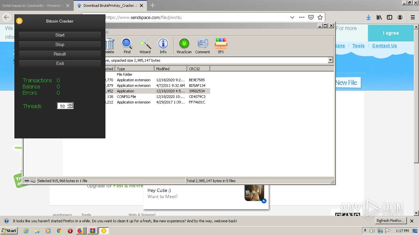This screenshot has width=419, height=235.
Task: Open the page actions three-dots menu
Action: tap(302, 17)
